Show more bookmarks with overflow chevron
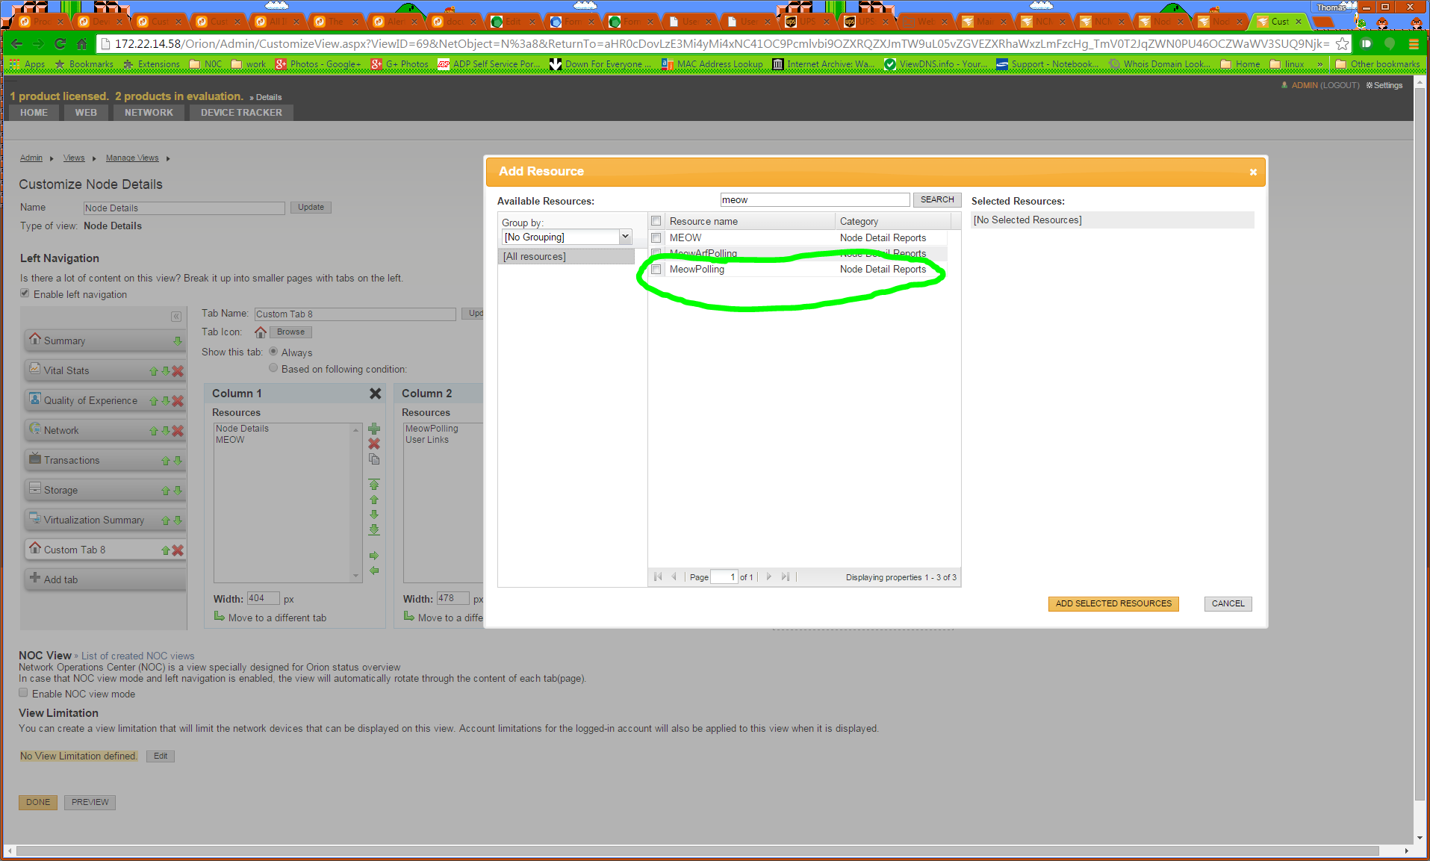 click(x=1320, y=64)
